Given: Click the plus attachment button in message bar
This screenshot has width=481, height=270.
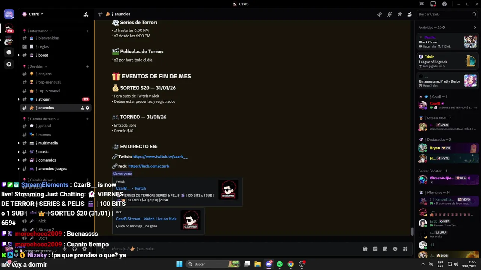Looking at the screenshot, I should click(x=103, y=249).
